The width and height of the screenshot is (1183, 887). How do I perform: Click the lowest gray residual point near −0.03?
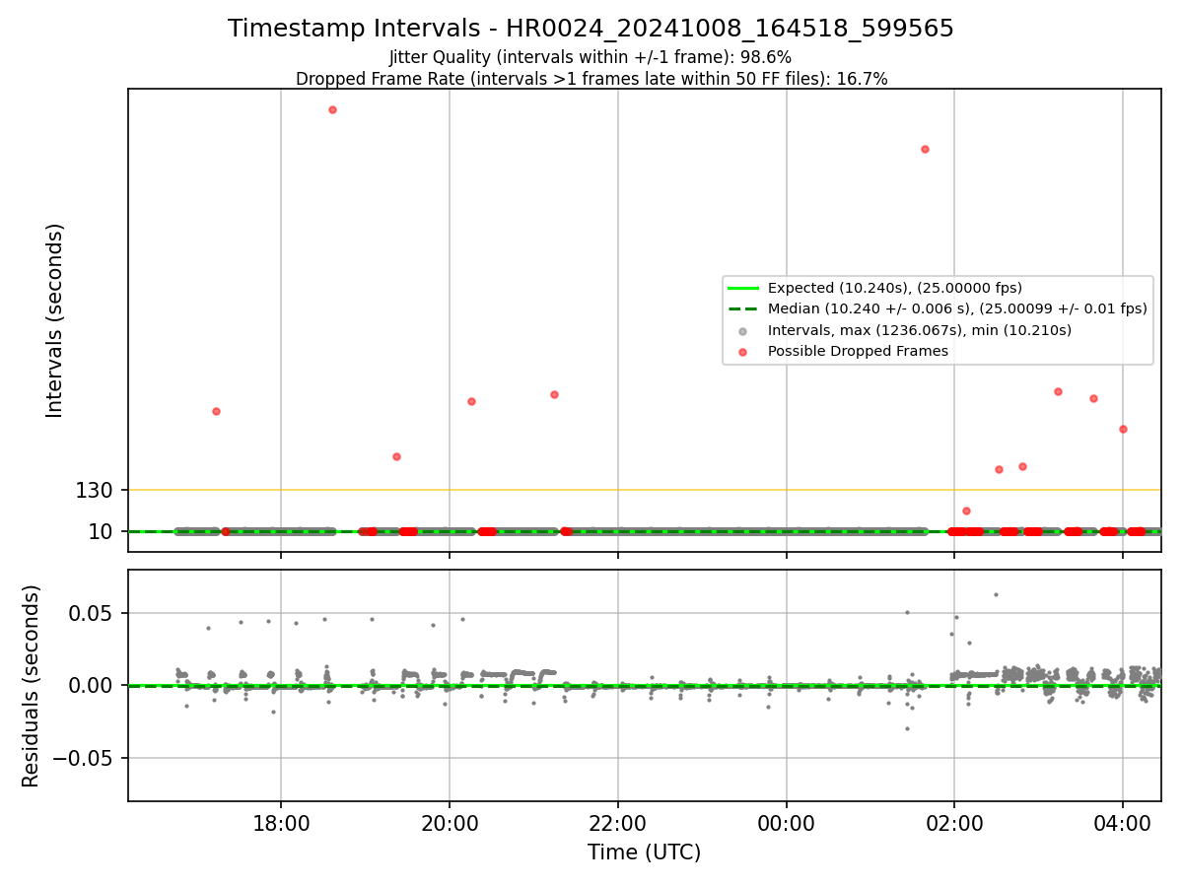click(907, 728)
